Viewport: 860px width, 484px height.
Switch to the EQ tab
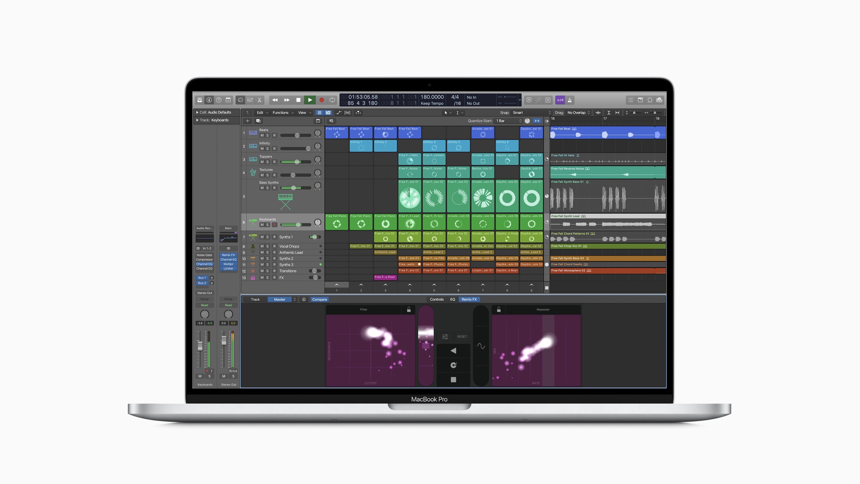click(x=453, y=299)
